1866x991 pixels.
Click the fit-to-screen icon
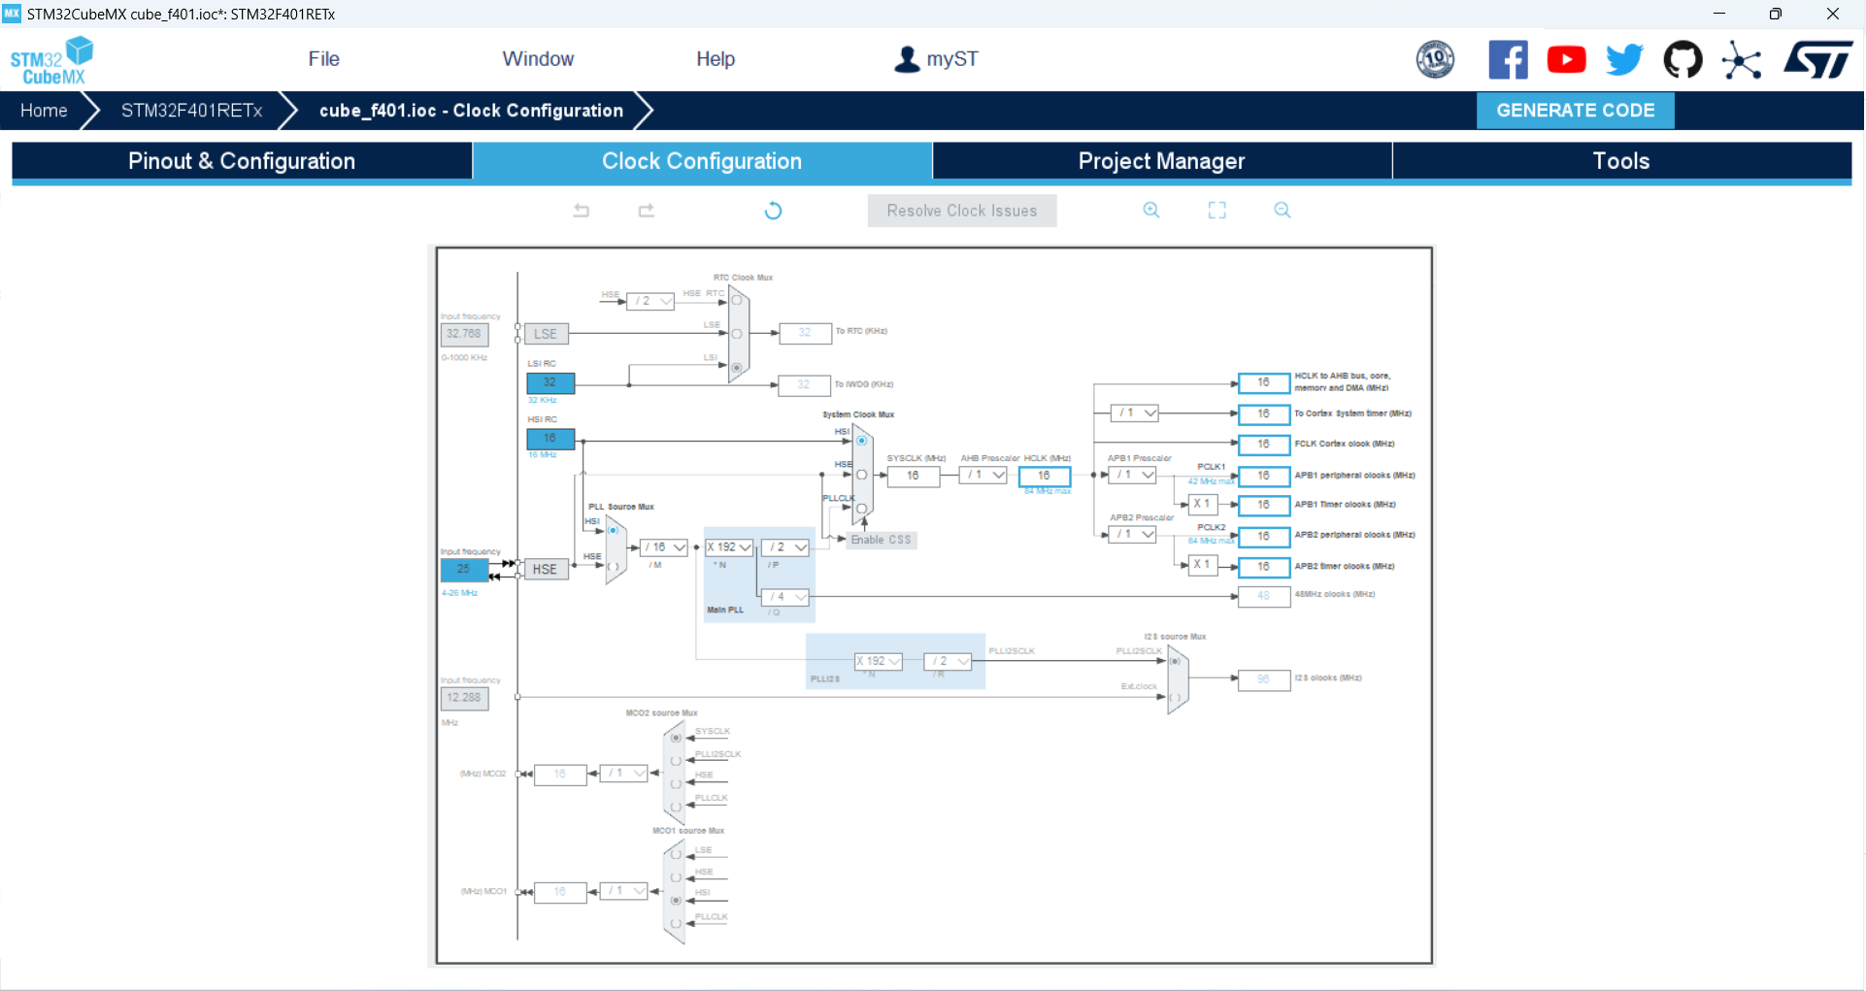click(1216, 210)
